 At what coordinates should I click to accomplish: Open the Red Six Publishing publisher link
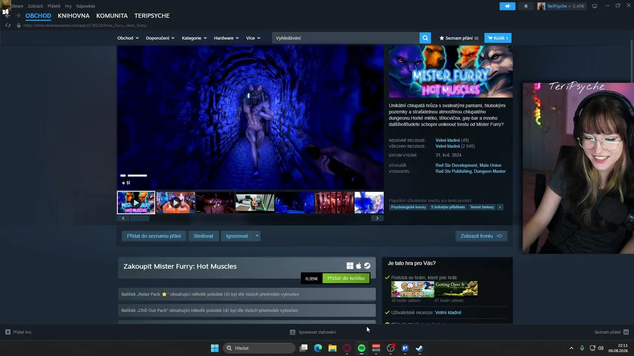[x=453, y=172]
